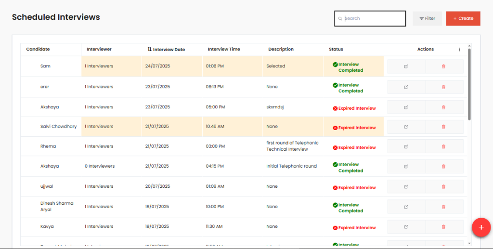Click the edit icon for Sam's interview

[x=406, y=66]
